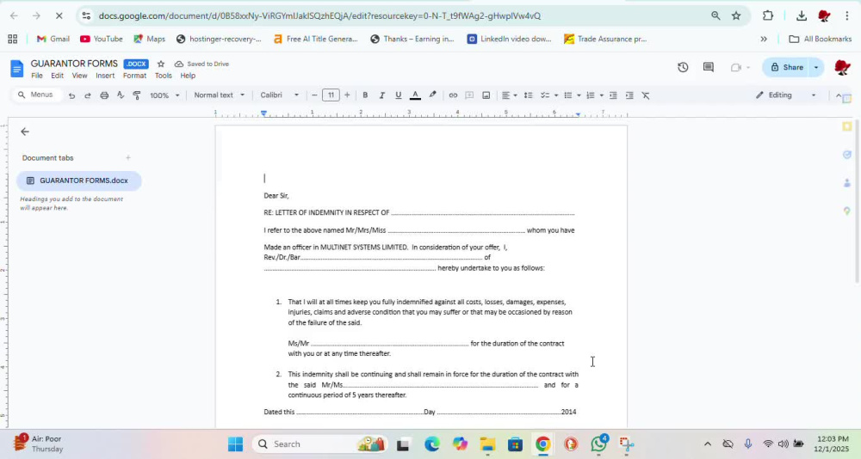Open the File menu

pyautogui.click(x=37, y=76)
